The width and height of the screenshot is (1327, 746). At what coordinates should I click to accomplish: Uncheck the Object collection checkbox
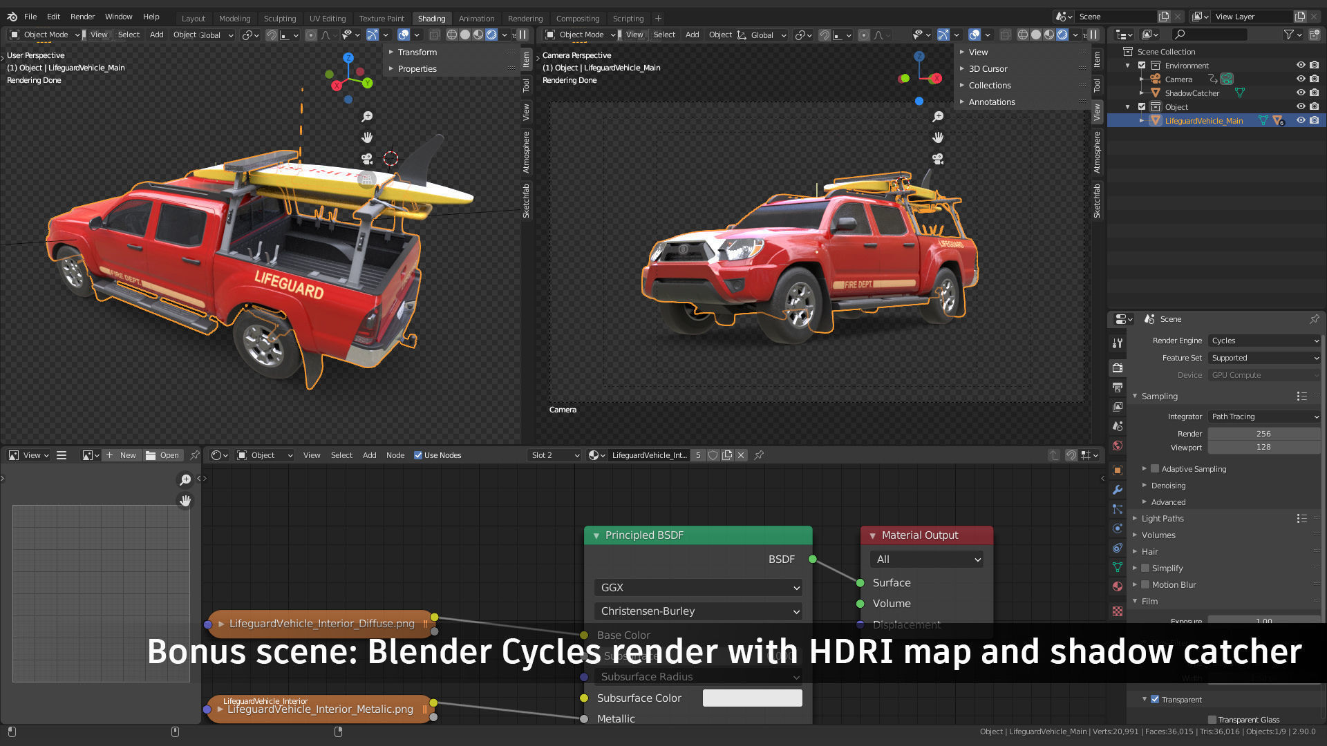(x=1142, y=107)
